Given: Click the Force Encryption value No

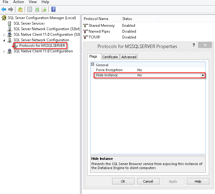Looking at the screenshot, I should pos(140,70).
